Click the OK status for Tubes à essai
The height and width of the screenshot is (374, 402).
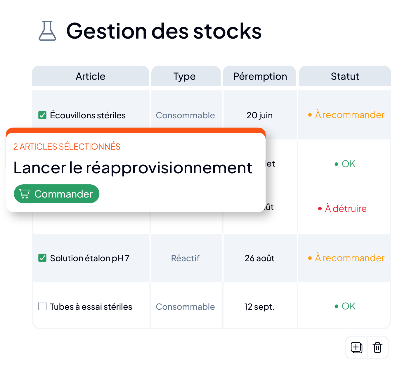345,306
